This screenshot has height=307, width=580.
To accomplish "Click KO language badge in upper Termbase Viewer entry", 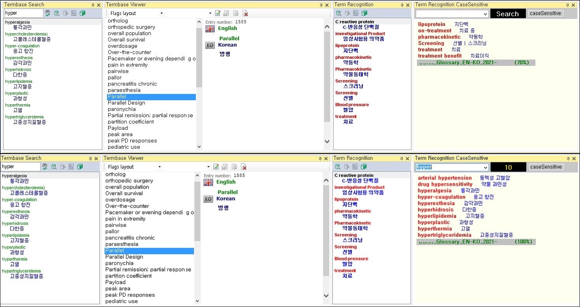I will pyautogui.click(x=210, y=45).
